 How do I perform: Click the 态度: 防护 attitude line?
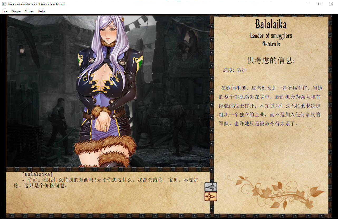click(234, 70)
